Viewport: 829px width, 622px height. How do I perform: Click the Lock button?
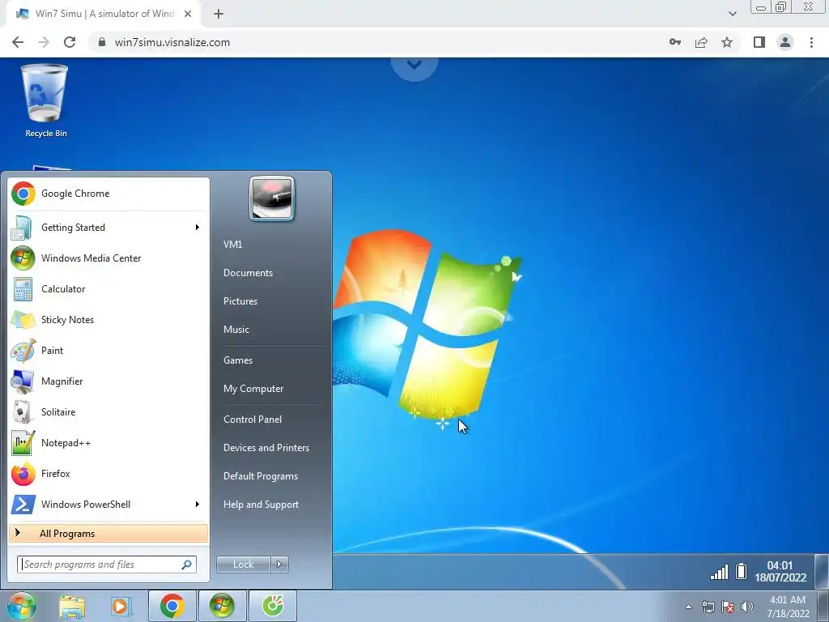click(243, 564)
